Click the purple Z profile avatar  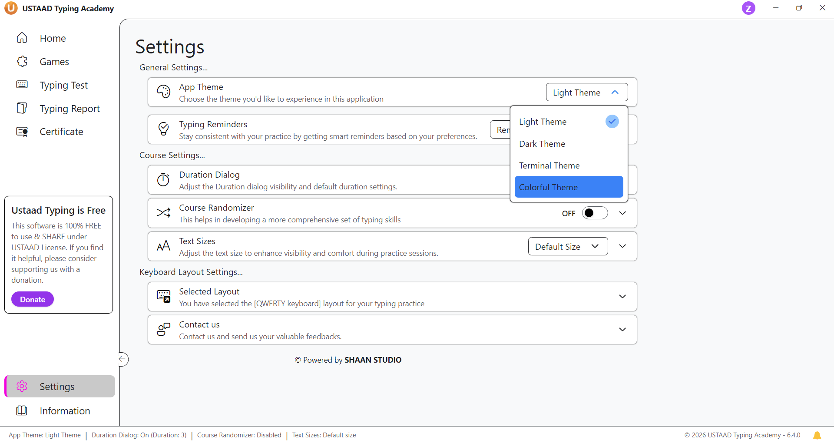748,8
